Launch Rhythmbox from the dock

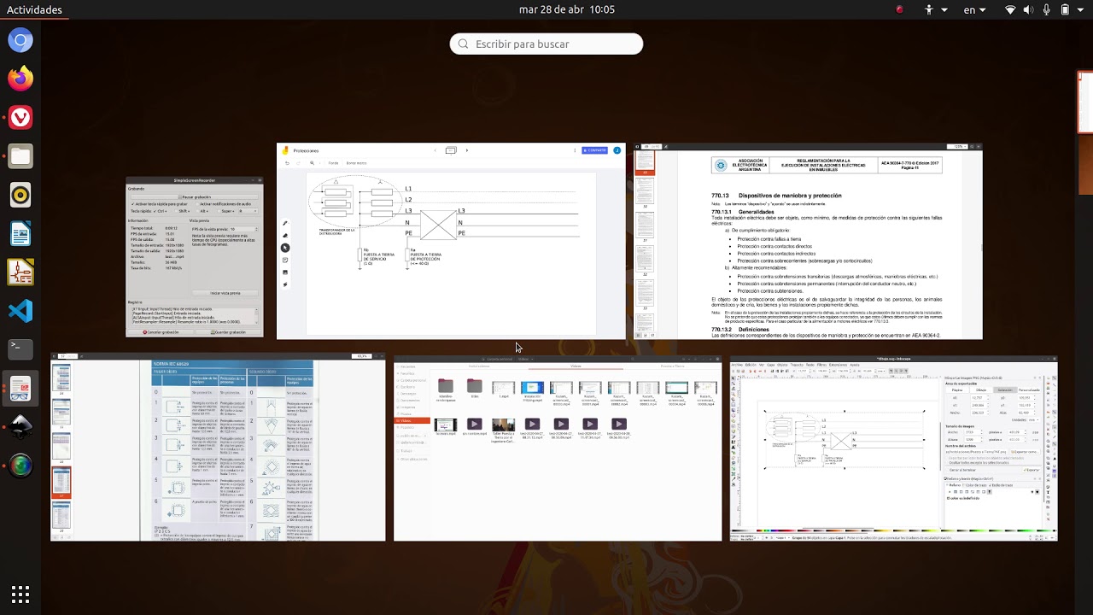[x=20, y=195]
